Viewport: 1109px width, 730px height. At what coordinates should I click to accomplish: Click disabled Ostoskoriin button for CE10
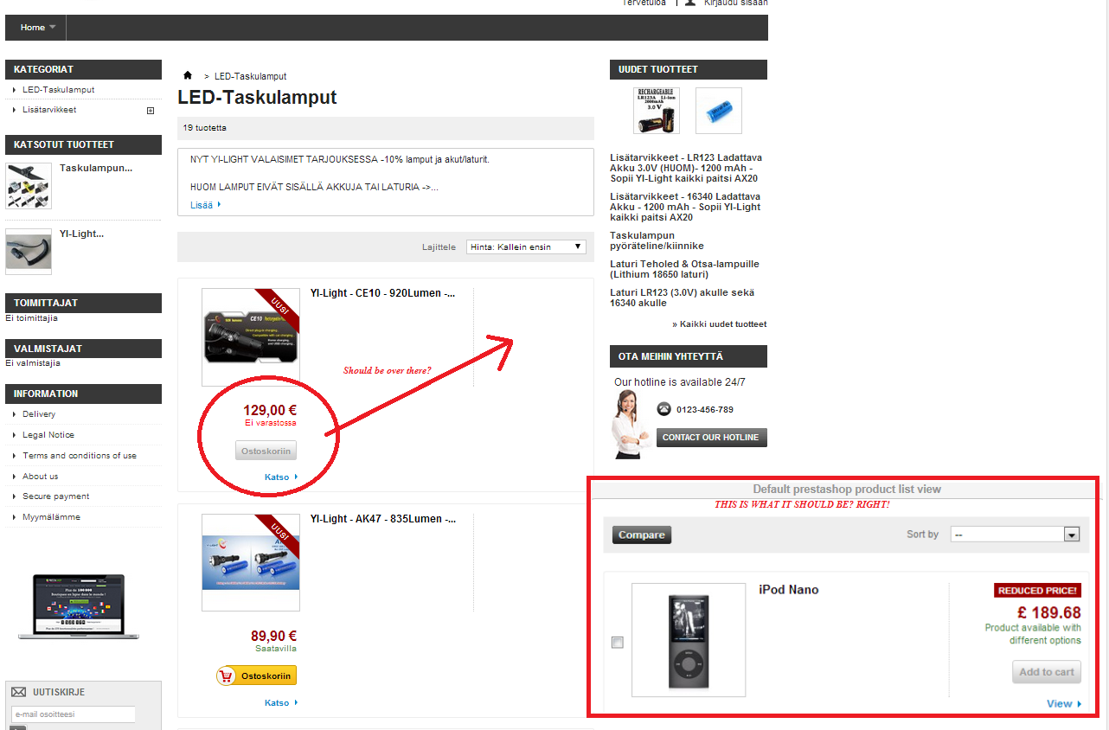point(266,451)
